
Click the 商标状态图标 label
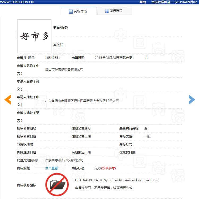click(27, 185)
